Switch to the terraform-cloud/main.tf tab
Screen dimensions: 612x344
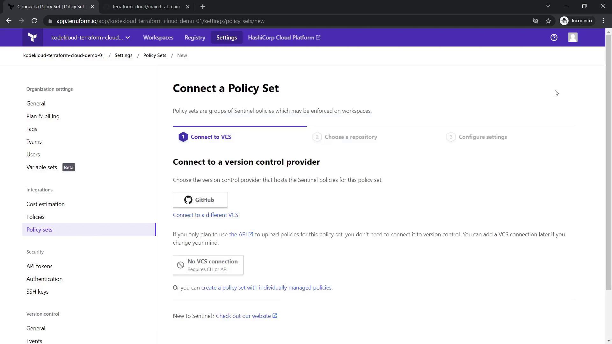pyautogui.click(x=146, y=7)
